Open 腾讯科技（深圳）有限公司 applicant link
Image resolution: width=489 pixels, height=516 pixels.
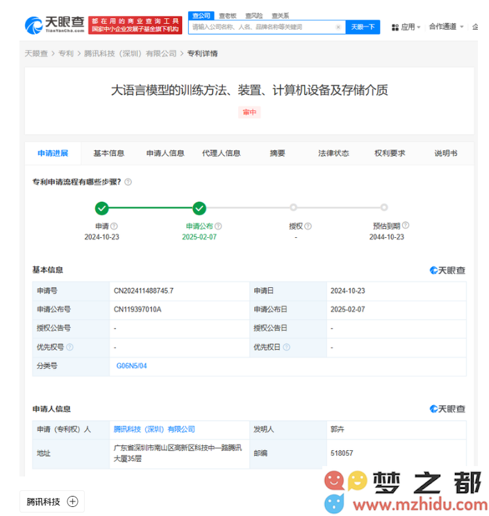tap(154, 429)
